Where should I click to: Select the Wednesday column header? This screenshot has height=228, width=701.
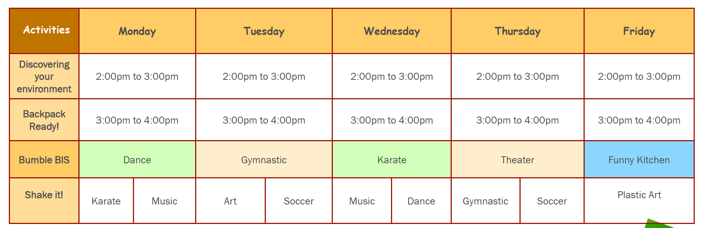pyautogui.click(x=392, y=31)
